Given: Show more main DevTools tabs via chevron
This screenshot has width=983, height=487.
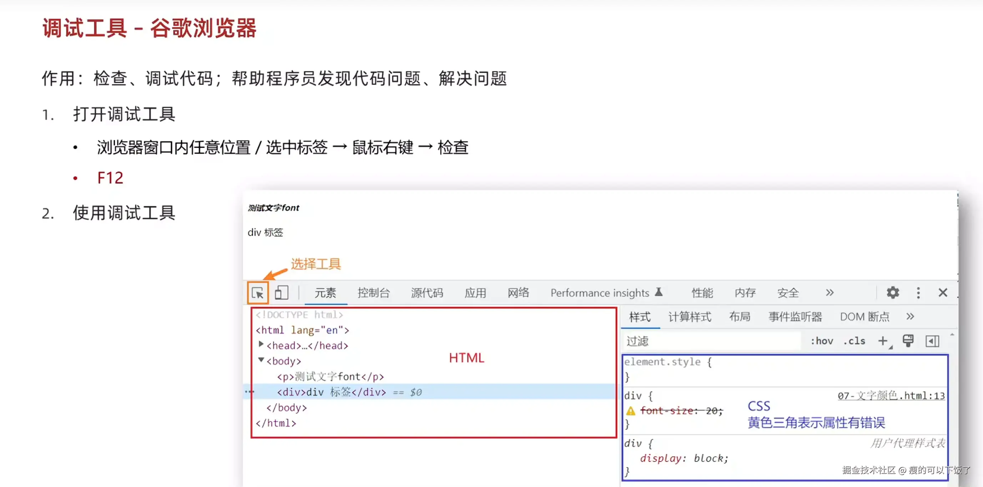Looking at the screenshot, I should [x=830, y=293].
